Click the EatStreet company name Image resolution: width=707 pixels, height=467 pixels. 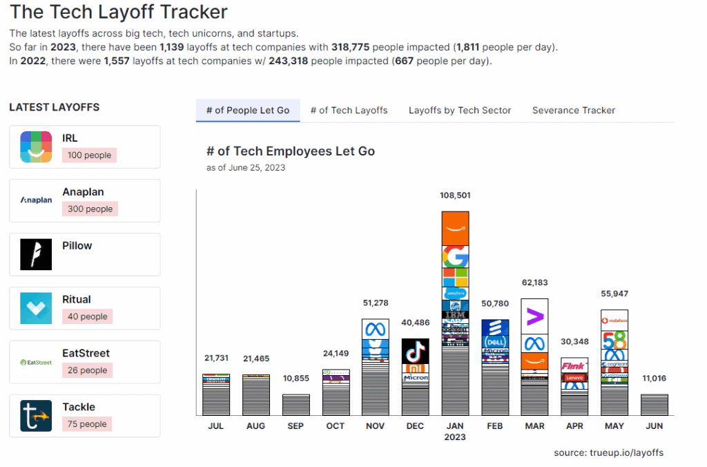point(86,353)
